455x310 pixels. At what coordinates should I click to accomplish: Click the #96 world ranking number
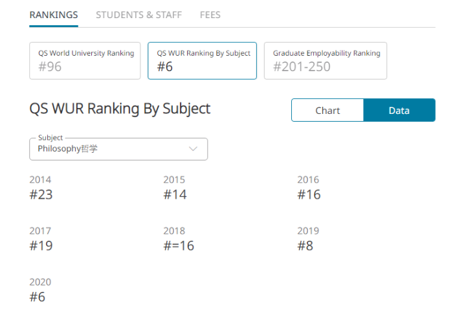point(49,67)
